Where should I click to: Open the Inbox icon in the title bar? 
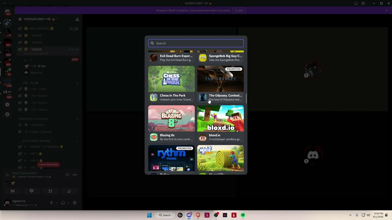(x=356, y=3)
